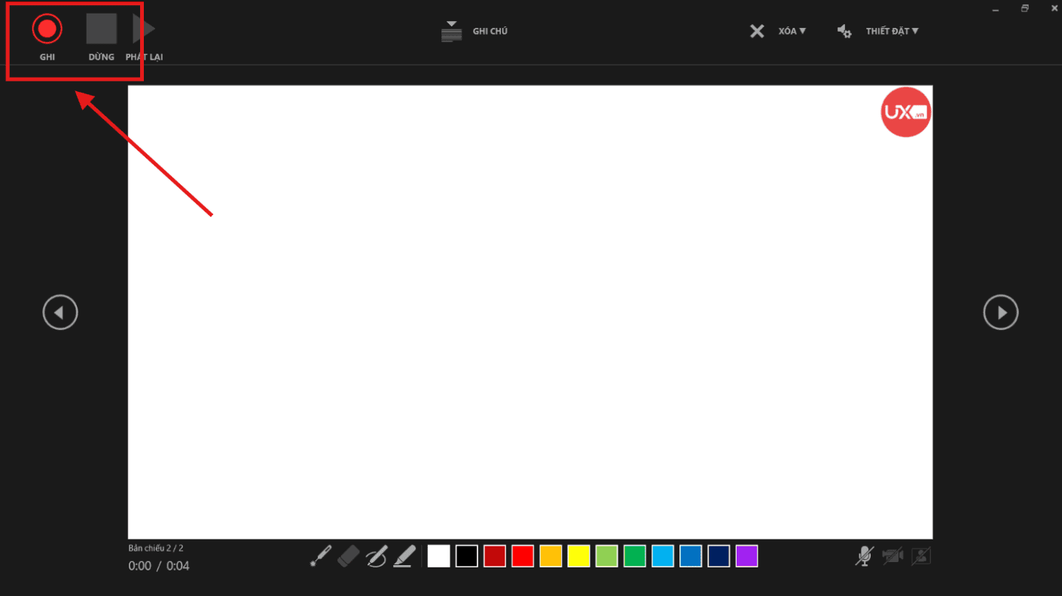Advance to the next slide arrow
The image size is (1062, 596).
pyautogui.click(x=1000, y=312)
